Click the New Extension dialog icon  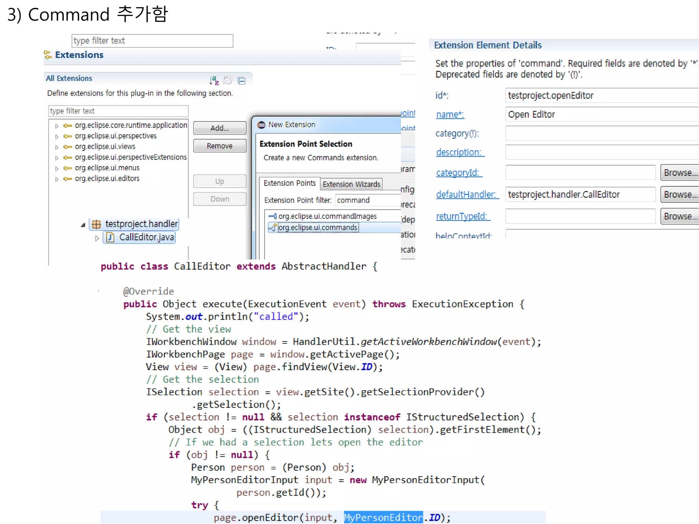pos(261,125)
